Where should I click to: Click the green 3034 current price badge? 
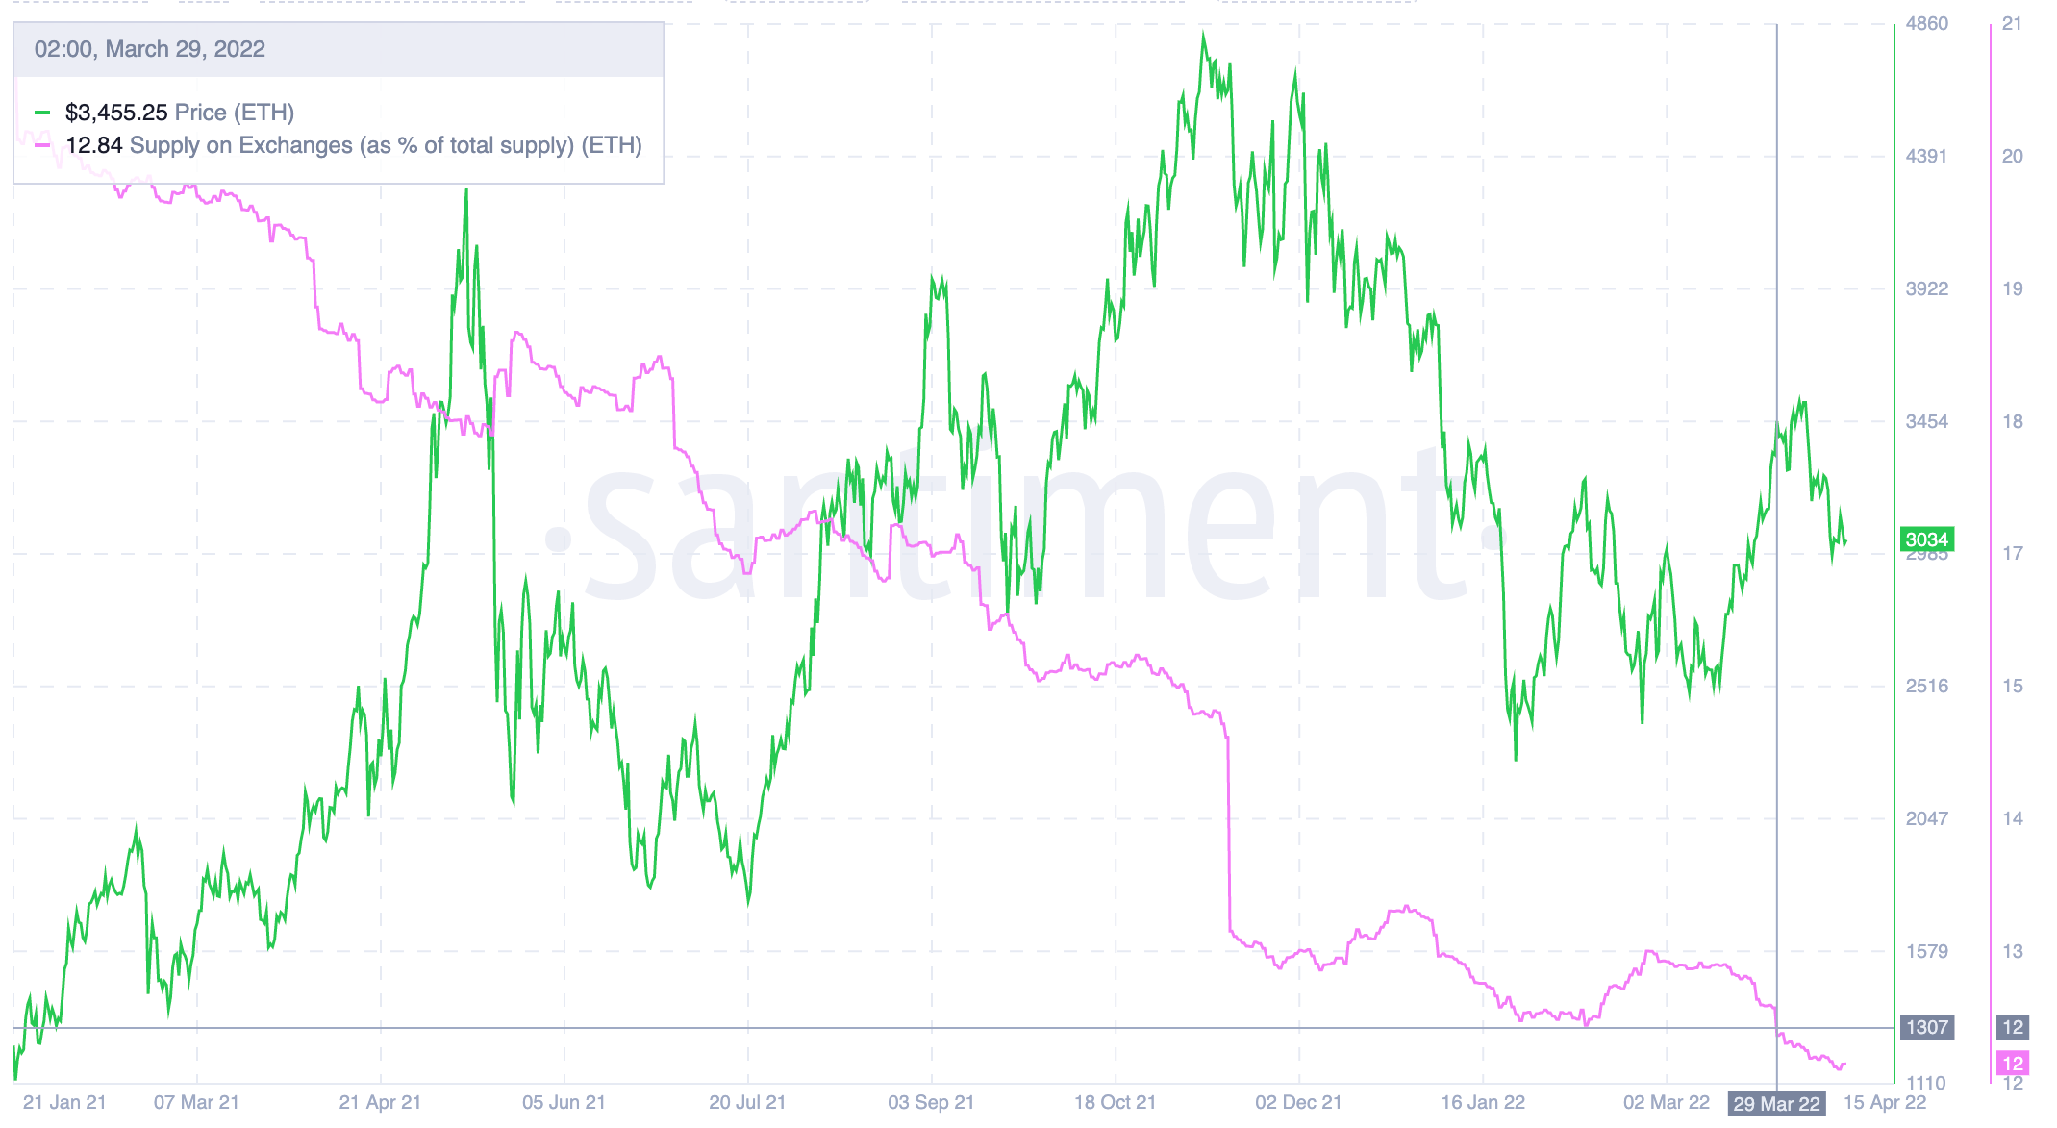[x=1926, y=539]
